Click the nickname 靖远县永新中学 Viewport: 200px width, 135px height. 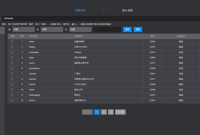click(x=81, y=63)
